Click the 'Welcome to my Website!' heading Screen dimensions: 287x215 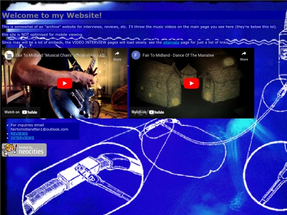[x=52, y=15]
